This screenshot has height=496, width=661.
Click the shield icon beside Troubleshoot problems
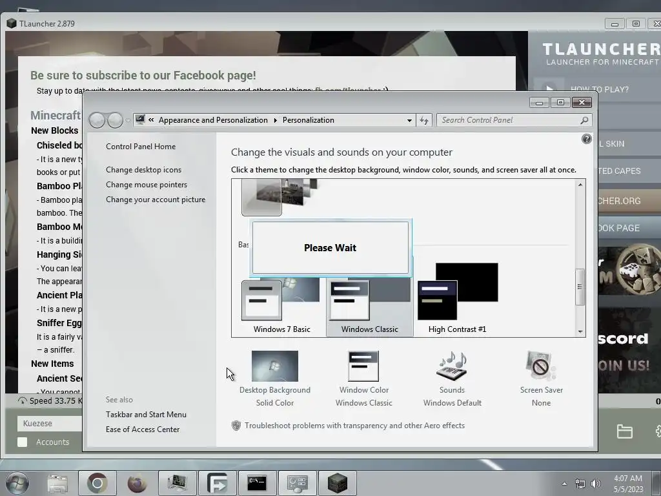236,426
